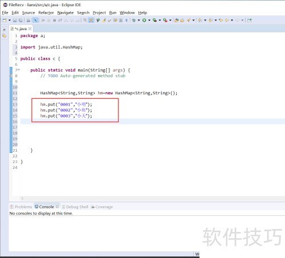Close the c.java editor tab
The height and width of the screenshot is (258, 285).
click(30, 29)
